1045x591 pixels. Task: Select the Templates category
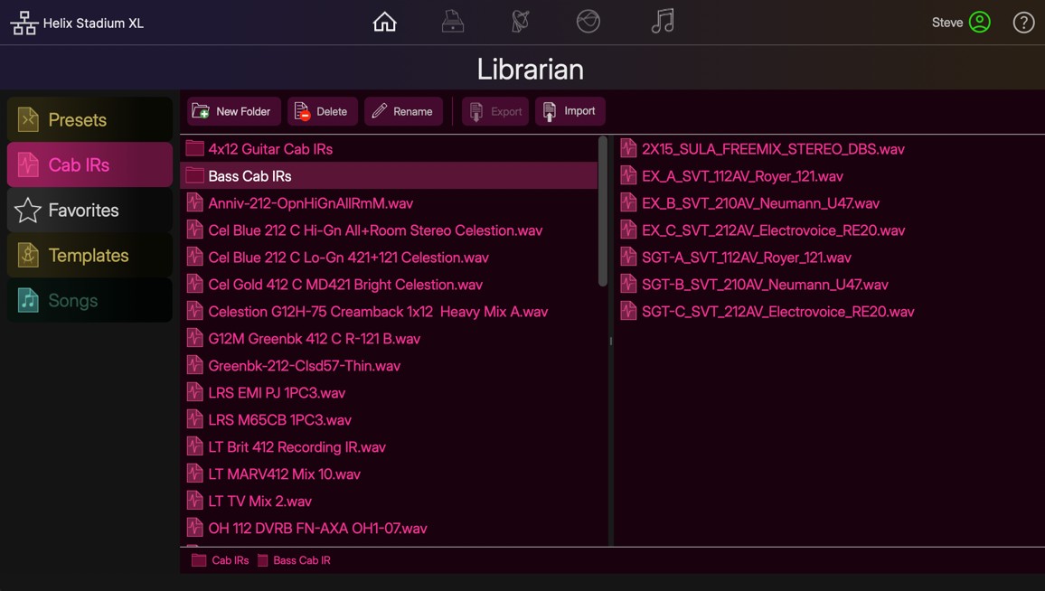coord(89,255)
